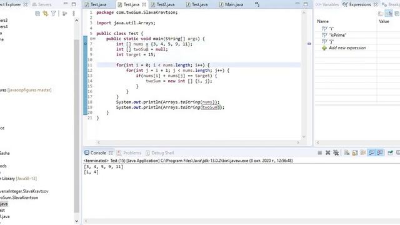400x225 pixels.
Task: Toggle Word Wrap in Console toolbar
Action: coord(363,152)
